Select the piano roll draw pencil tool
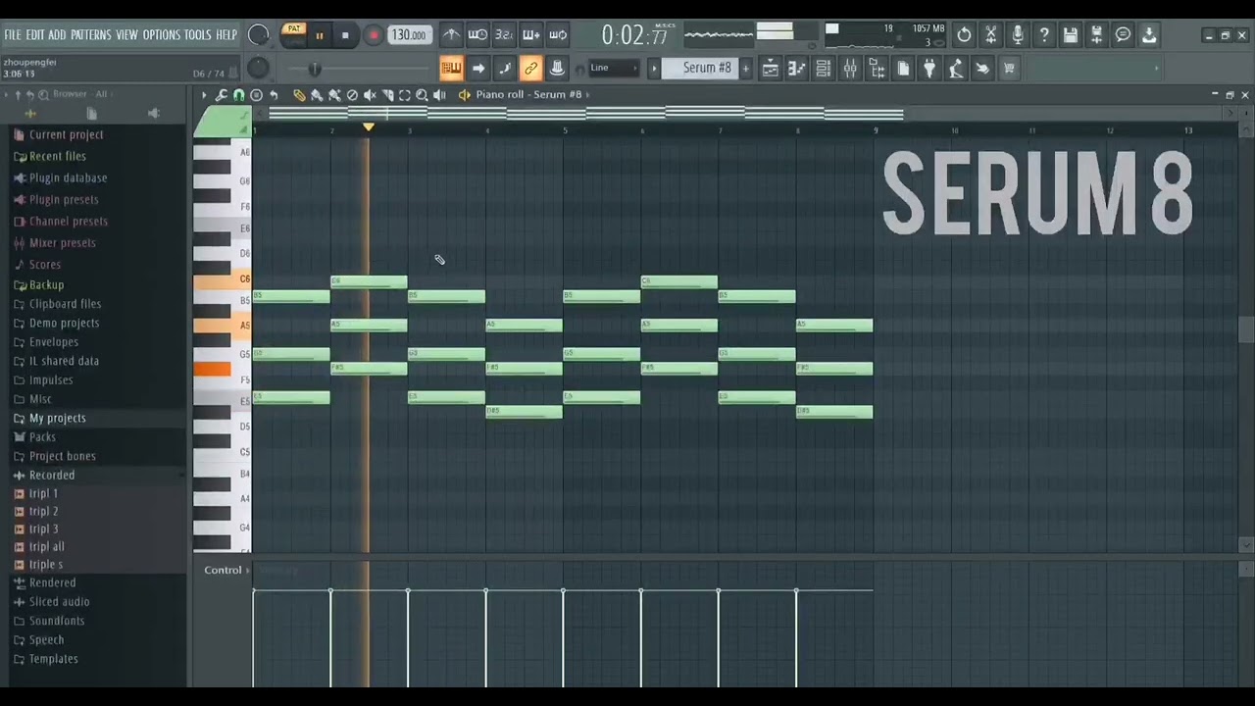The image size is (1255, 706). coord(299,95)
